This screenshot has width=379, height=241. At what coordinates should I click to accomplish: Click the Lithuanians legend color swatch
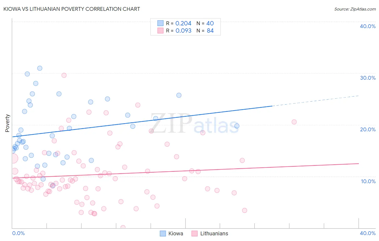(x=195, y=233)
